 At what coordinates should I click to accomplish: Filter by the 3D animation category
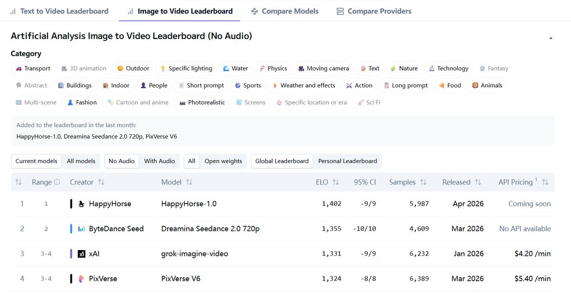(x=84, y=69)
